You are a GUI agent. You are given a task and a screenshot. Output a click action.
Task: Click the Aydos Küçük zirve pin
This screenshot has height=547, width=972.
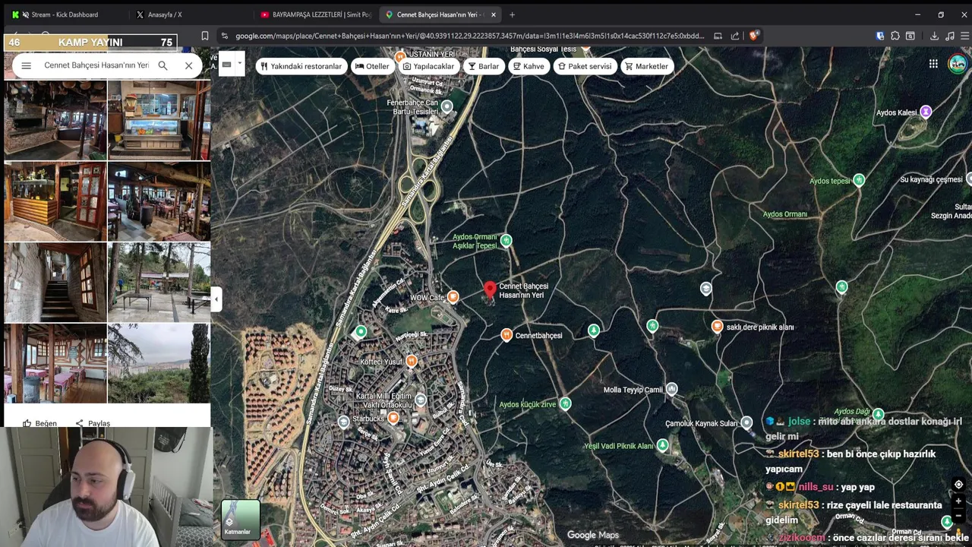565,404
